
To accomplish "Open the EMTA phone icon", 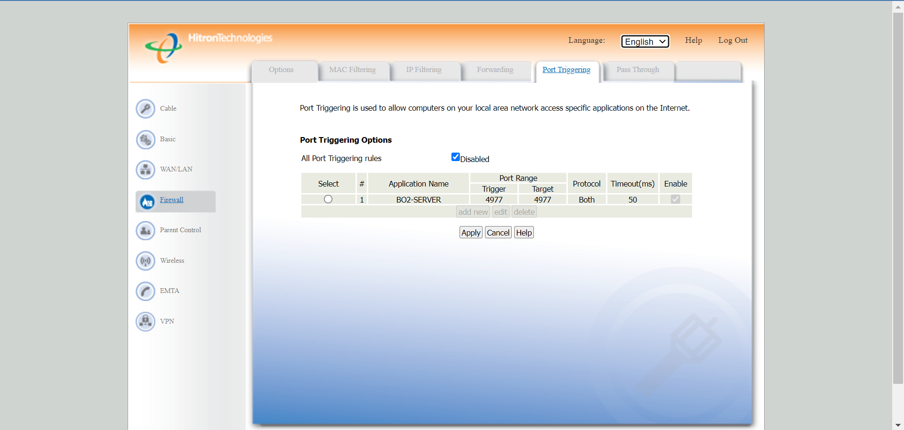I will point(145,291).
